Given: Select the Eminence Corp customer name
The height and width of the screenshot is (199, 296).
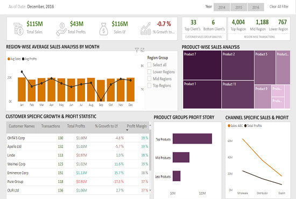Looking at the screenshot, I should click(x=18, y=173).
